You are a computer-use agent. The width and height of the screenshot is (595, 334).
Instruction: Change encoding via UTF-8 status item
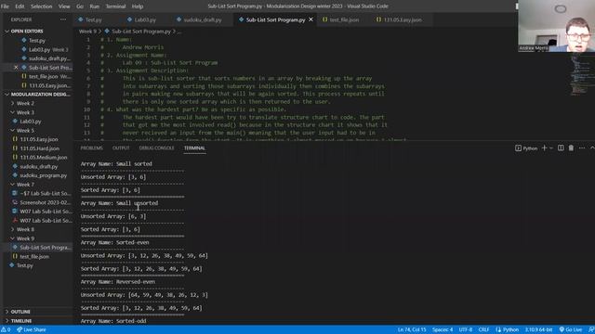pyautogui.click(x=466, y=330)
